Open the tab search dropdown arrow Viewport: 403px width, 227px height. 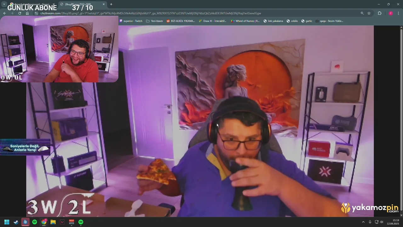tap(4, 4)
